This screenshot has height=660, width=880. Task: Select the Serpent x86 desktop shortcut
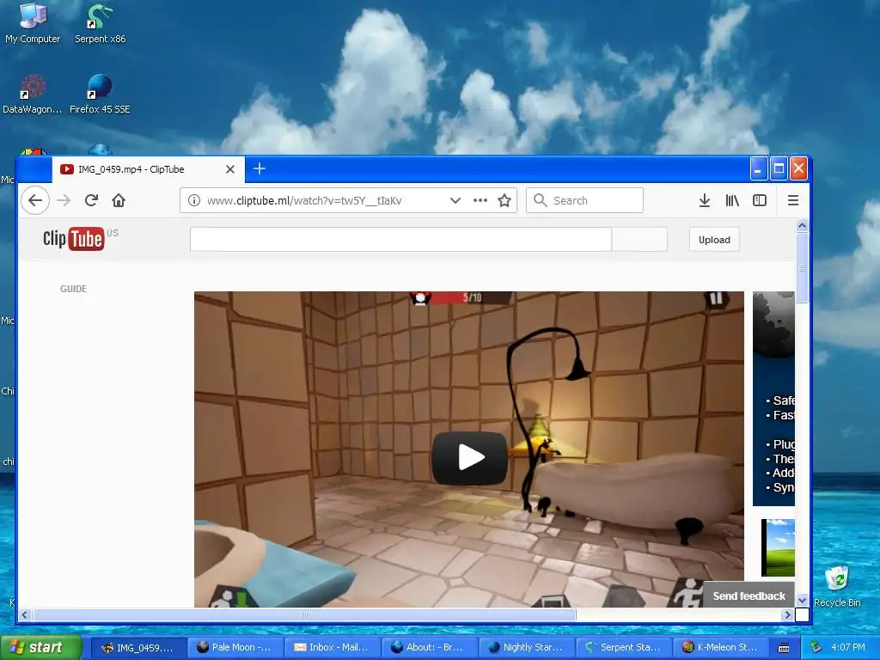coord(100,23)
